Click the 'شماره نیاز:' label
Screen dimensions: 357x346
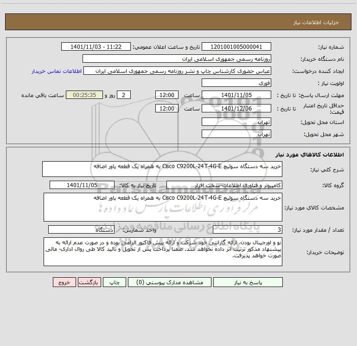(331, 47)
